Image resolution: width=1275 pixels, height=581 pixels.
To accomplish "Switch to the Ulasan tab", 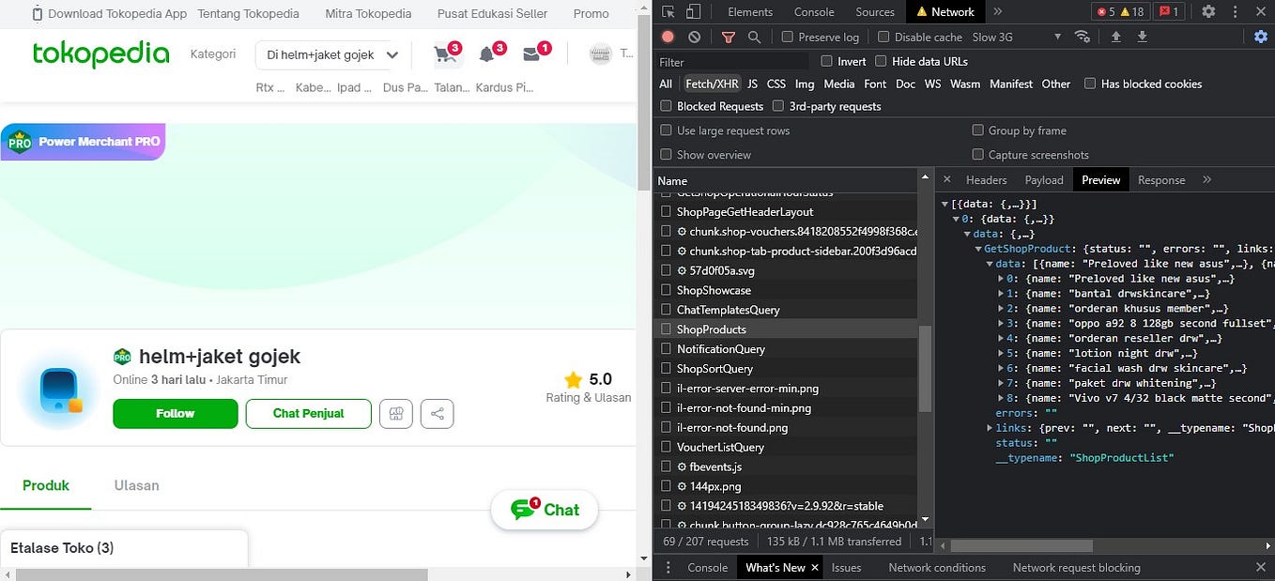I will 136,485.
